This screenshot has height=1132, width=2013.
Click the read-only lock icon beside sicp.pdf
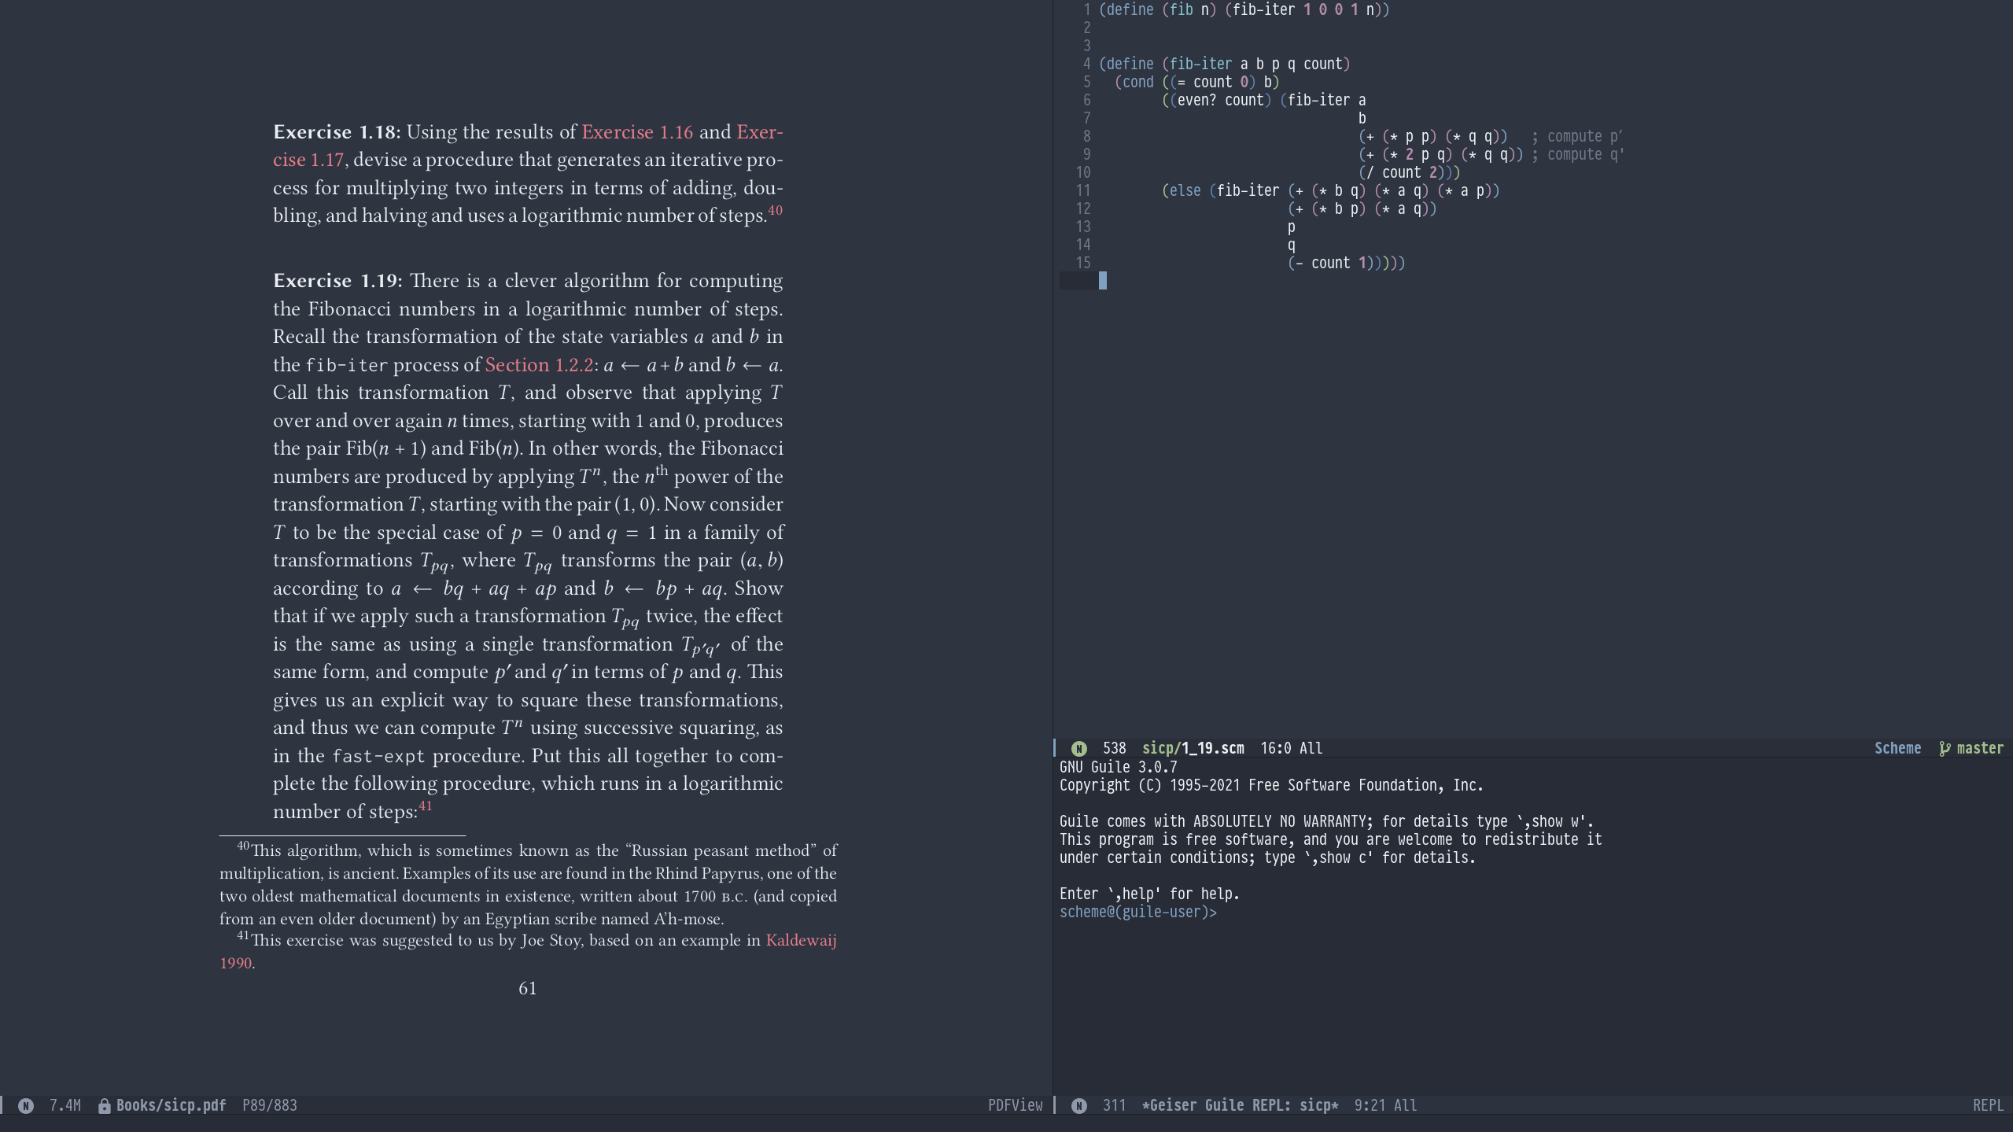[104, 1105]
